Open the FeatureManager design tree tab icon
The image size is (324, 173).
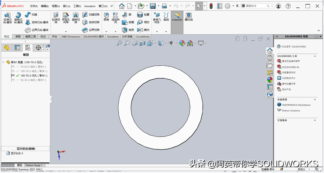(7, 48)
